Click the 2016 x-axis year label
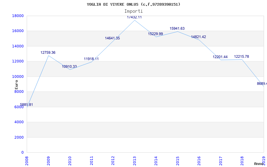267x167 pixels. point(199,161)
